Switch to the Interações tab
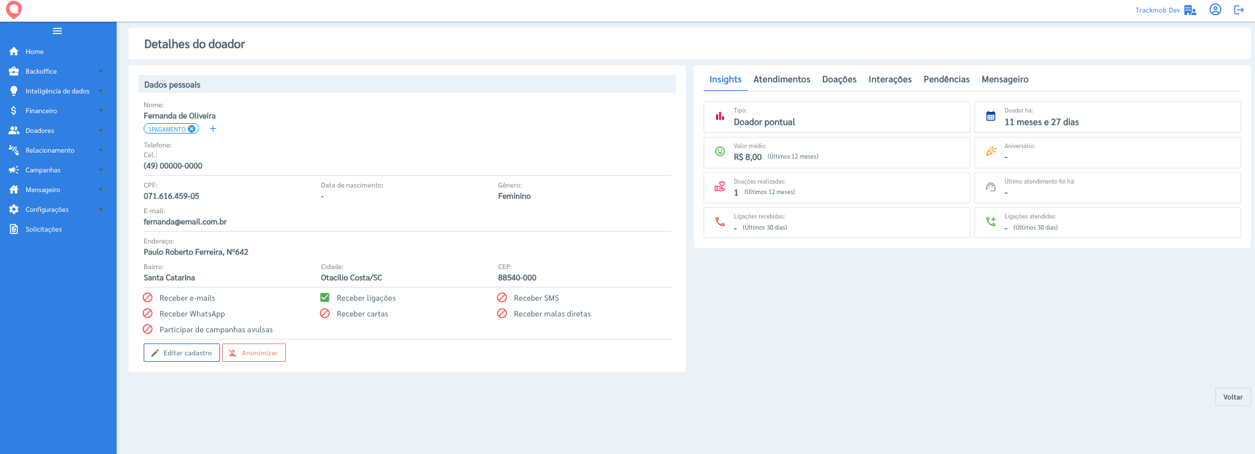The image size is (1255, 454). pos(890,79)
